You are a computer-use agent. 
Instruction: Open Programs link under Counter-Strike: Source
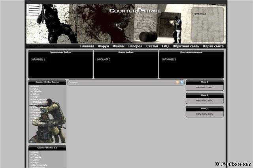(38, 112)
